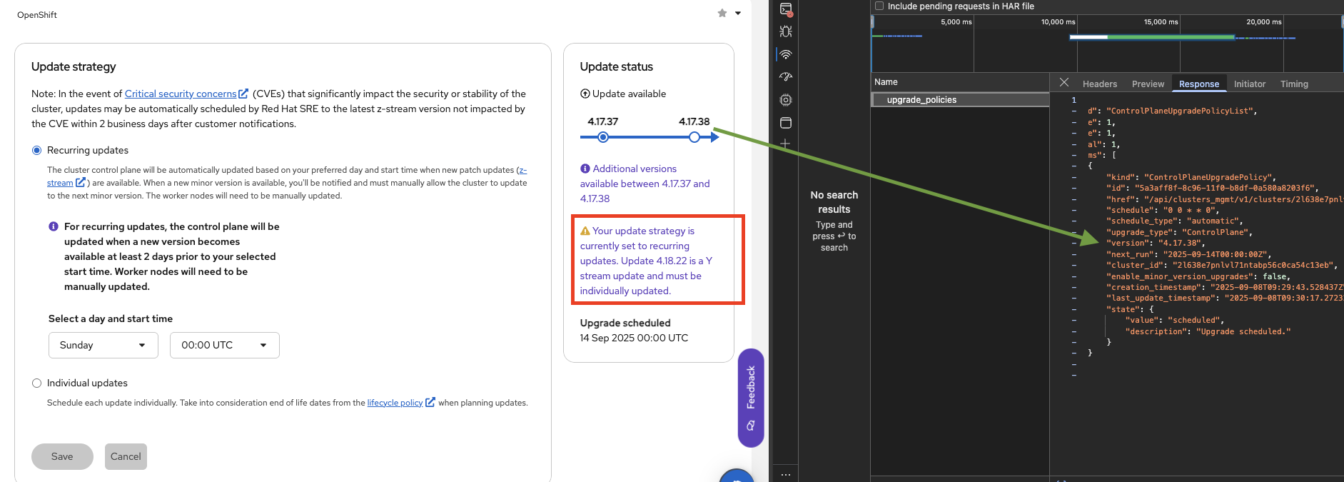1344x482 pixels.
Task: Open the Performance gauge icon in DevTools
Action: [x=786, y=77]
